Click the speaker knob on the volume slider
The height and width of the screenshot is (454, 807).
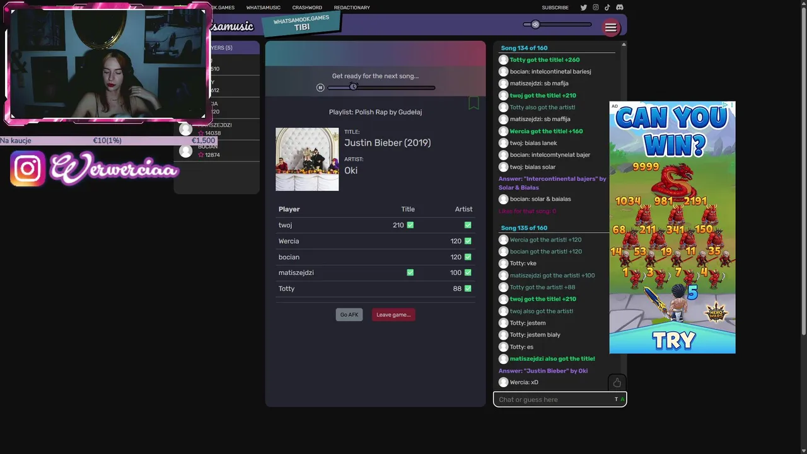point(535,25)
